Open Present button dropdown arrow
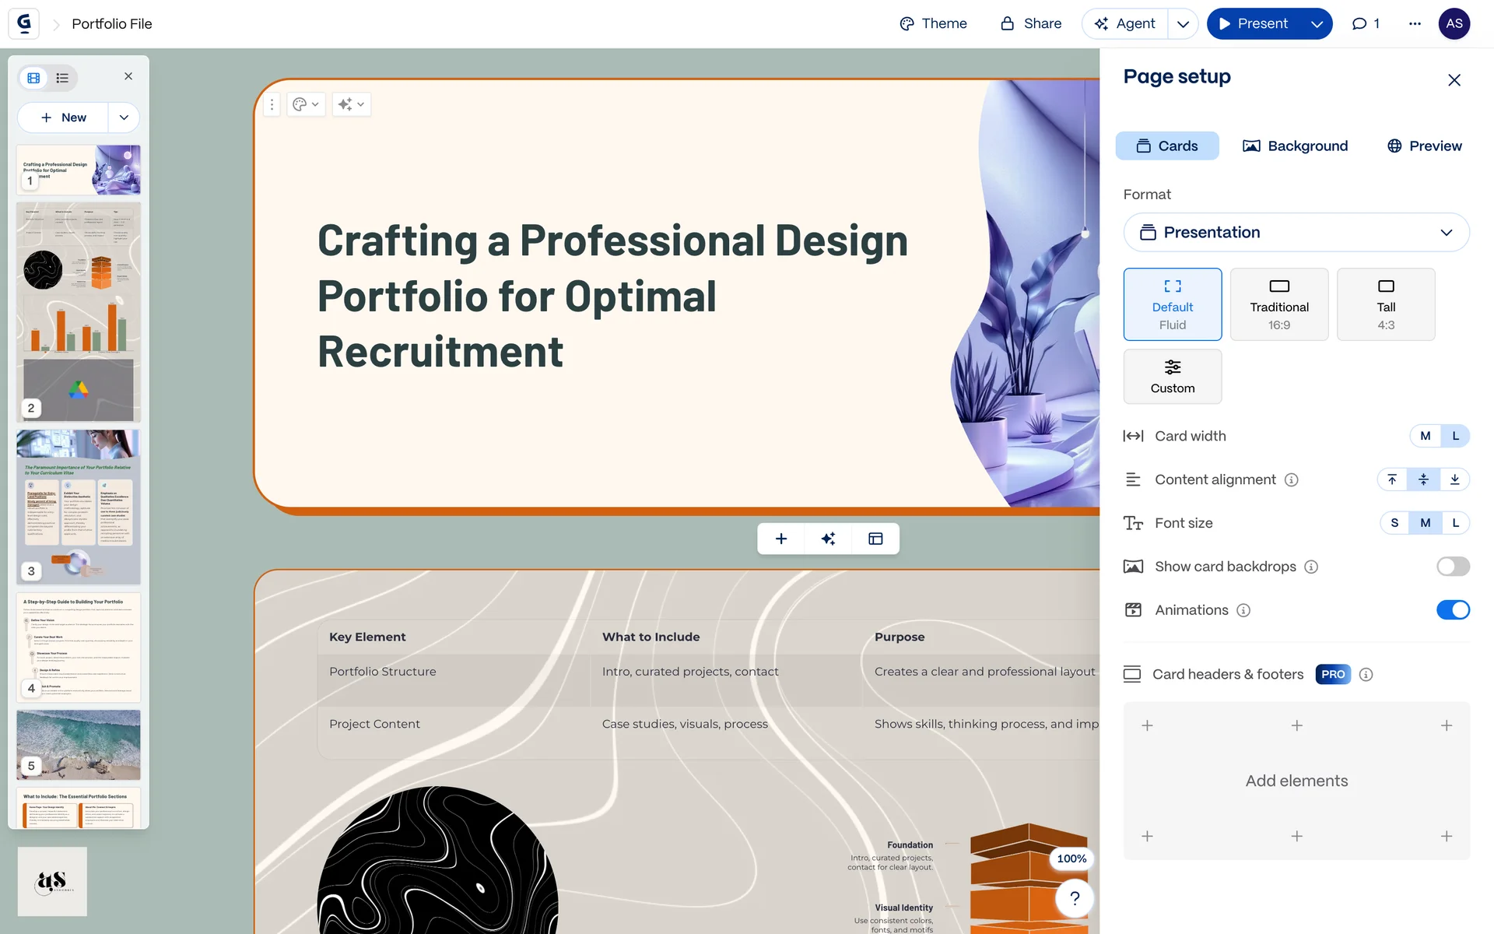The image size is (1494, 934). (1317, 24)
